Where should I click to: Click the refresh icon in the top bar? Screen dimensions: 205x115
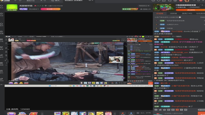tap(20, 1)
